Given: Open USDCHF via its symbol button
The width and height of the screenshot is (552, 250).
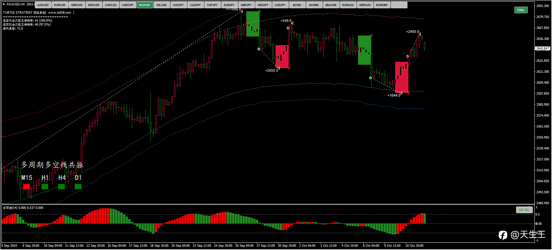Looking at the screenshot, I should tap(128, 5).
